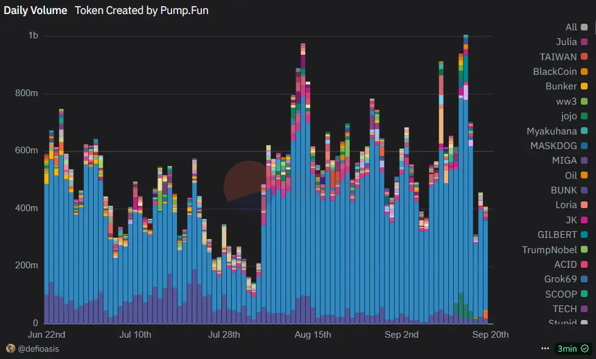Click the ACID legend swatch
Screen dimensions: 596x359
[584, 264]
